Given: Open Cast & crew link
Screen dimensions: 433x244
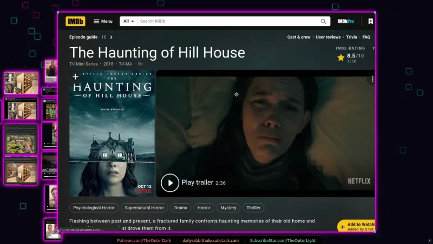Looking at the screenshot, I should pos(299,37).
